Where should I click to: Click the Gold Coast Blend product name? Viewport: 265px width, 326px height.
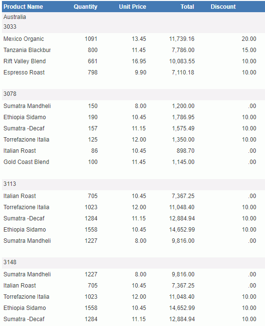26,162
